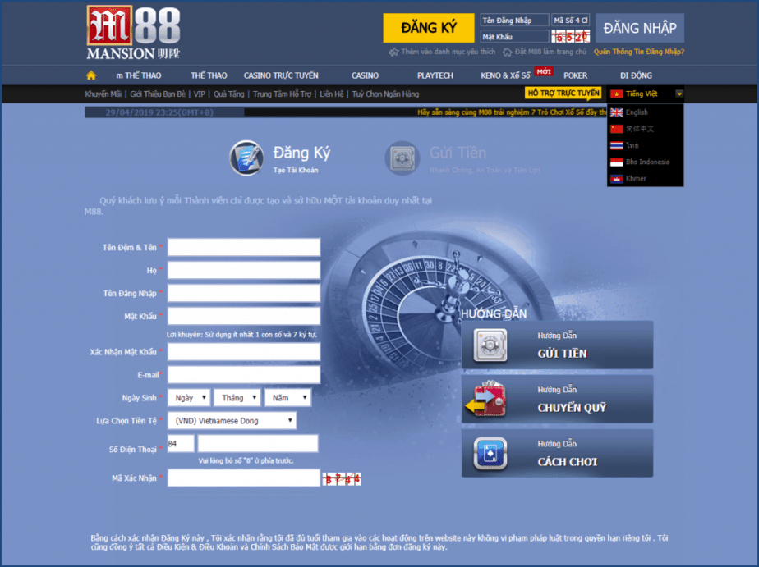This screenshot has width=759, height=567.
Task: Open the PLAYTECH menu
Action: (x=435, y=75)
